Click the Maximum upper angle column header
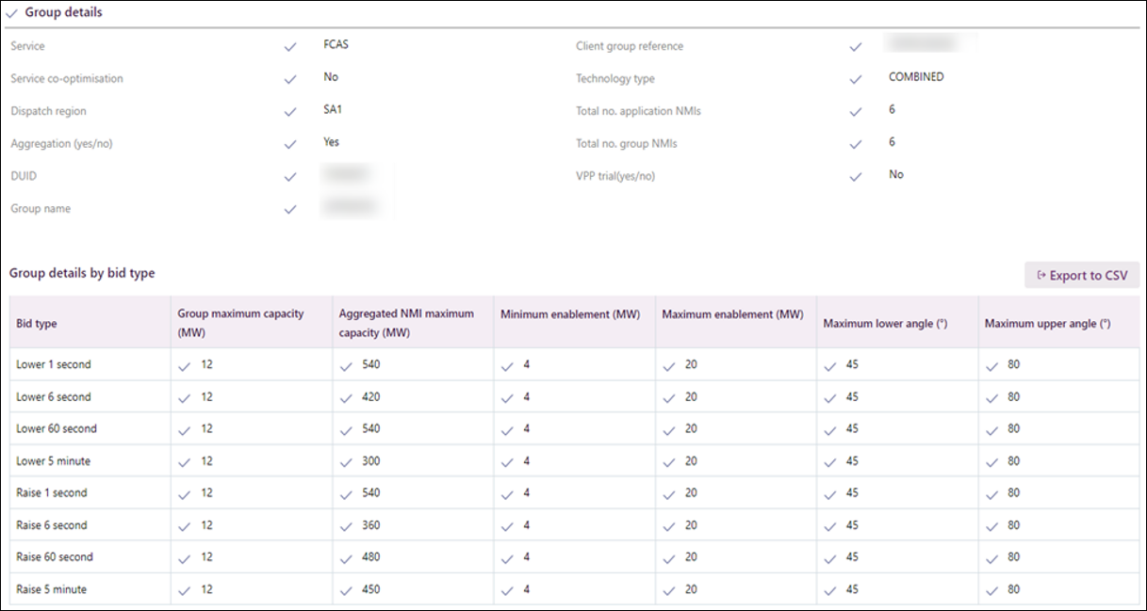Viewport: 1147px width, 611px height. pos(1047,324)
